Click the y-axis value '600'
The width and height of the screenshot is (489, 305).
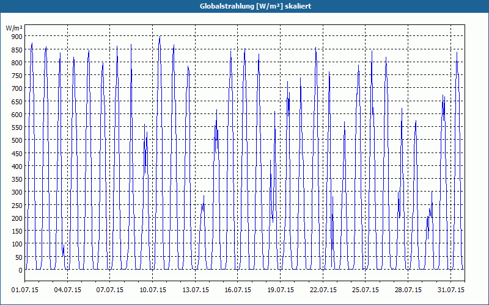[x=17, y=115]
